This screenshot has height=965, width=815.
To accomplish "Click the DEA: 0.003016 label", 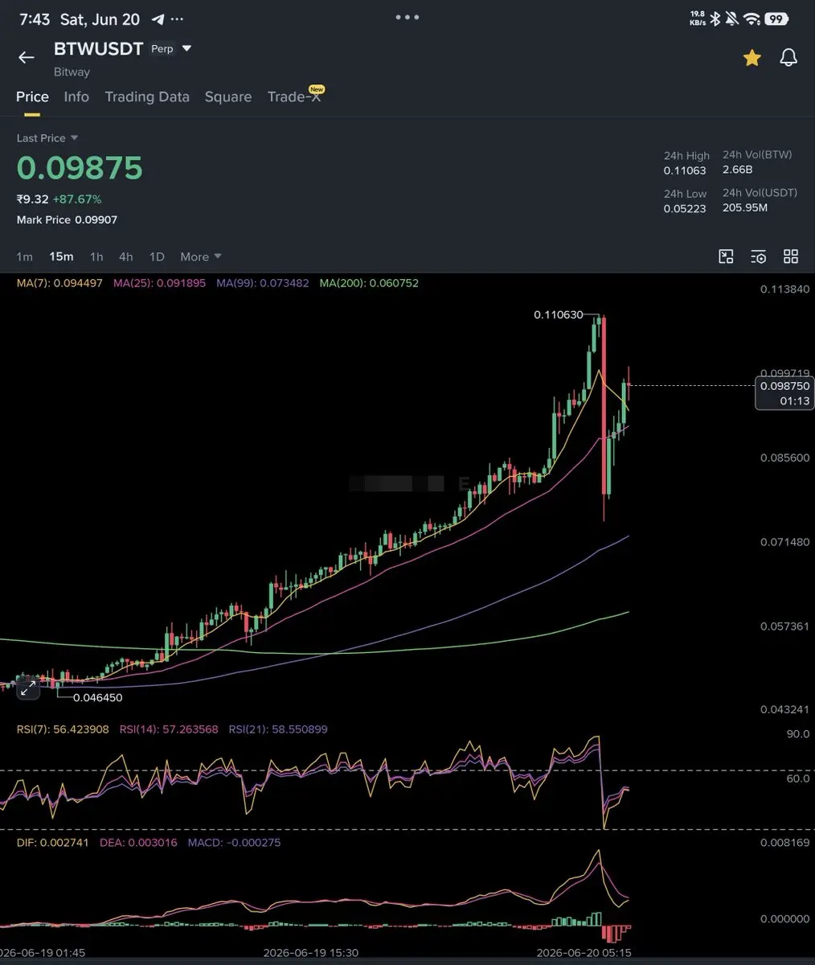I will 138,843.
